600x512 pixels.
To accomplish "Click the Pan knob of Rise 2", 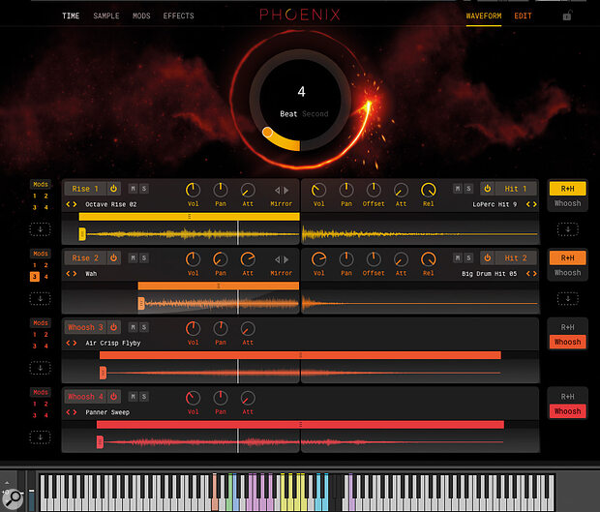I will tap(221, 259).
